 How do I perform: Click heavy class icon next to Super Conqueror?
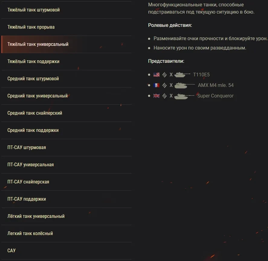(x=164, y=96)
